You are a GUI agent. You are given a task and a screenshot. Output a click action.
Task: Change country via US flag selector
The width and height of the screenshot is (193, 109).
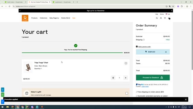coord(168,14)
